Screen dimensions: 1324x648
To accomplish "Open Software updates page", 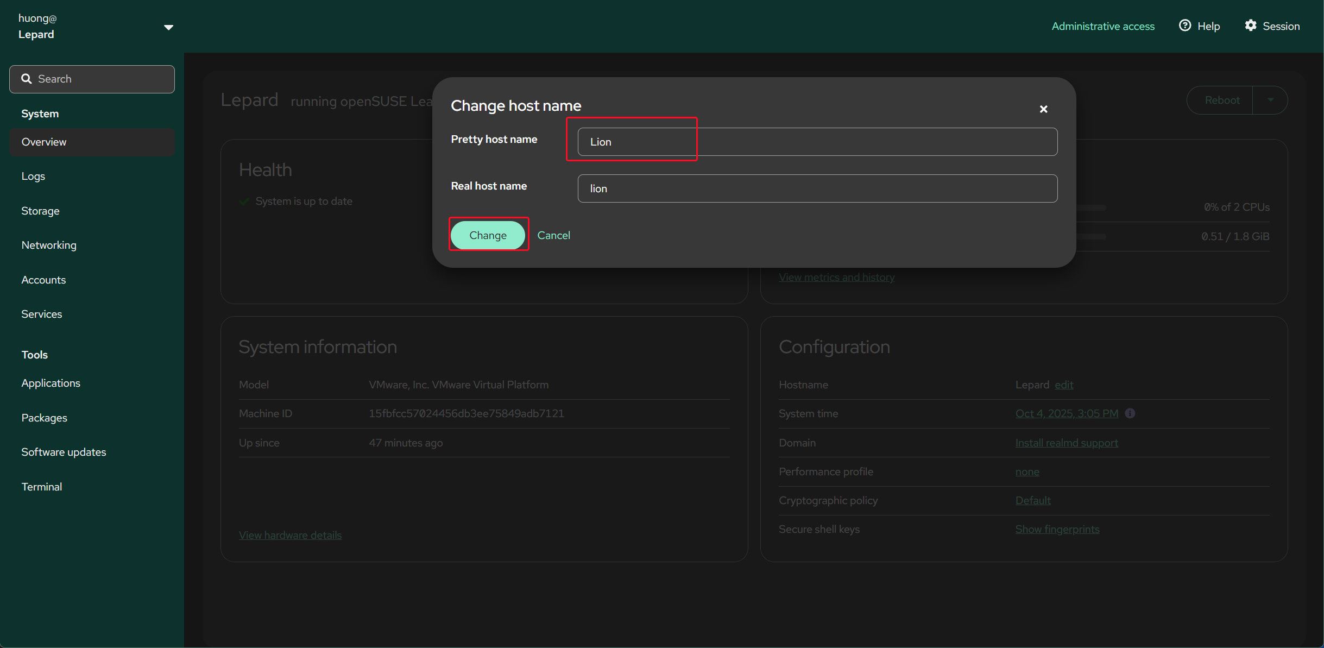I will (64, 452).
